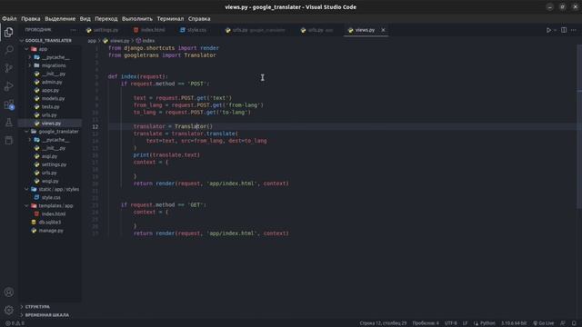Collapse the google_translater subfolder
582x327 pixels.
[x=58, y=132]
